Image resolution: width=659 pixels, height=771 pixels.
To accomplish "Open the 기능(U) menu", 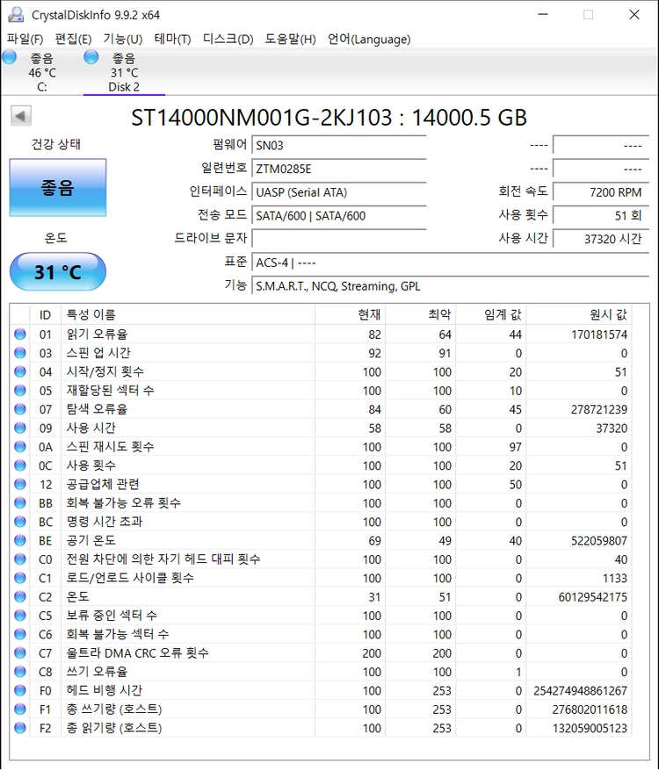I will click(x=122, y=39).
